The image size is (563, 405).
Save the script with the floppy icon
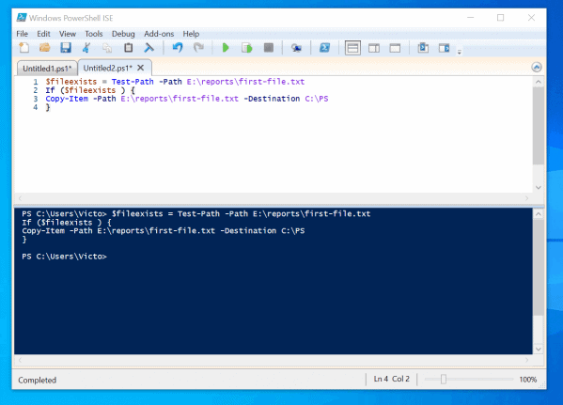pos(66,48)
